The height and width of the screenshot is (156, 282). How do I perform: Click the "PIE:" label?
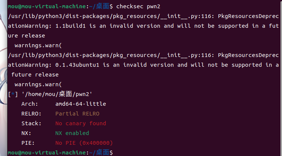click(x=28, y=143)
